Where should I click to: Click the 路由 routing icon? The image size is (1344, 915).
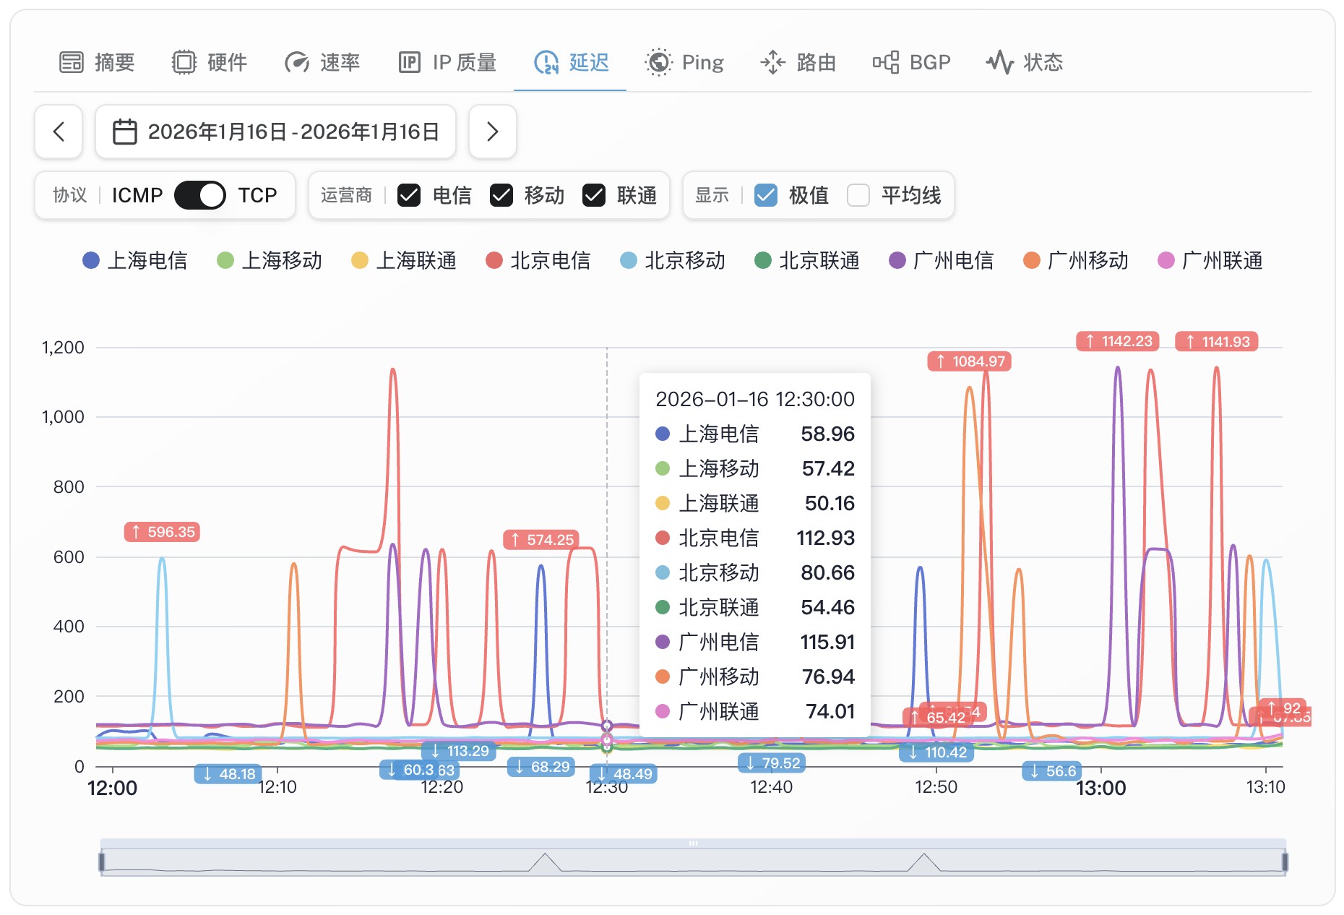(x=773, y=62)
